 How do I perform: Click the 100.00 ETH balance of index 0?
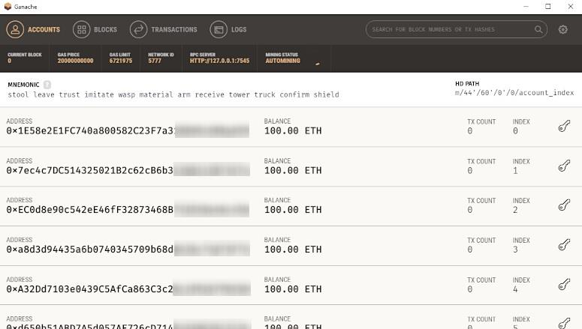[x=293, y=131]
